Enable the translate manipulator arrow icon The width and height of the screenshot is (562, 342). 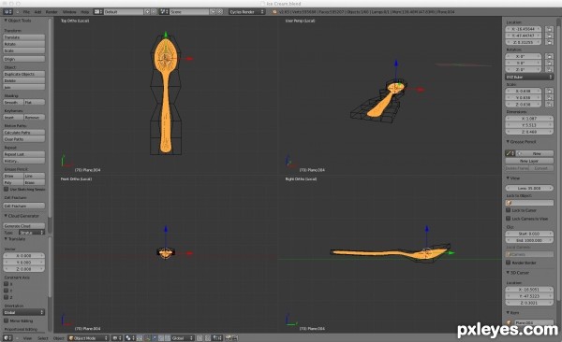(x=155, y=337)
